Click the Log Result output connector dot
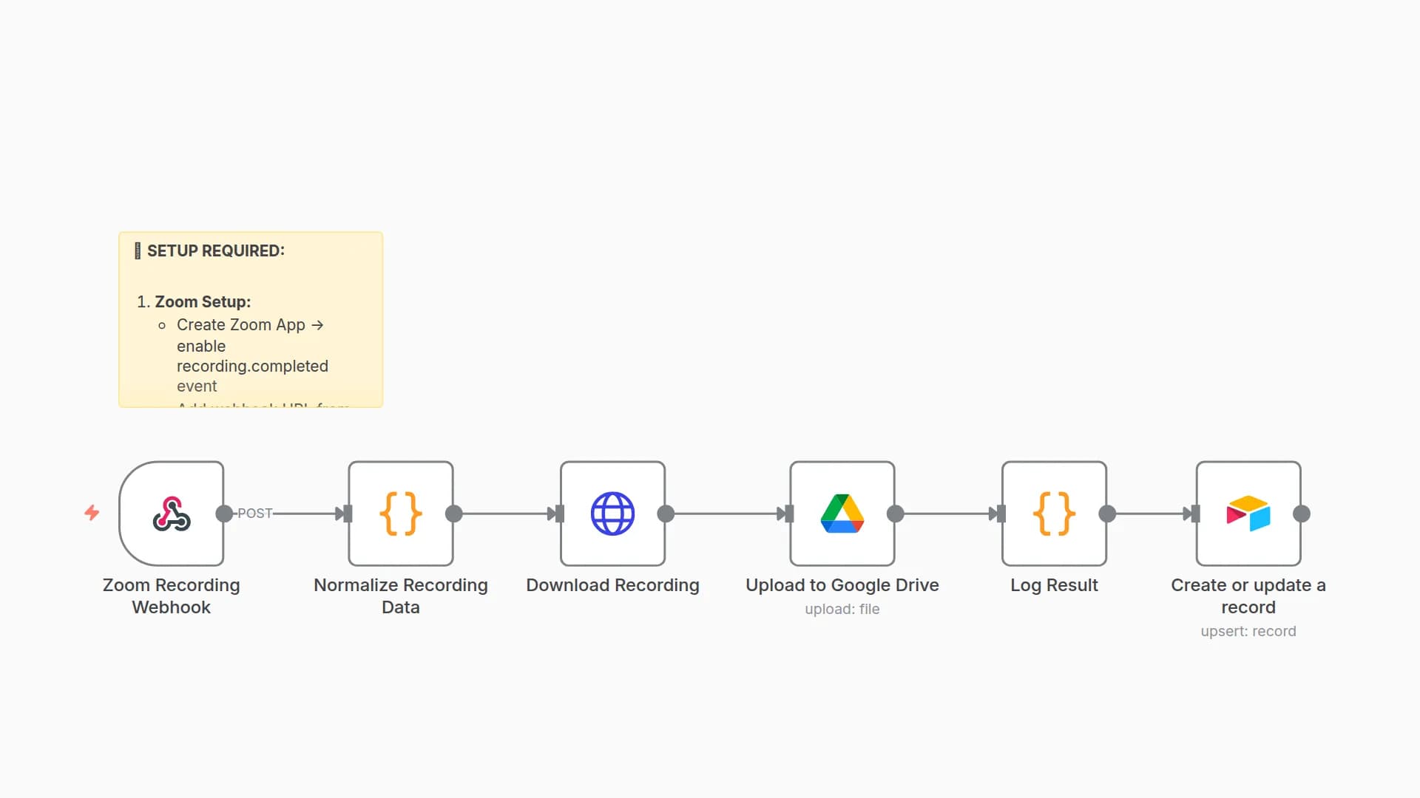This screenshot has width=1420, height=798. [1107, 514]
